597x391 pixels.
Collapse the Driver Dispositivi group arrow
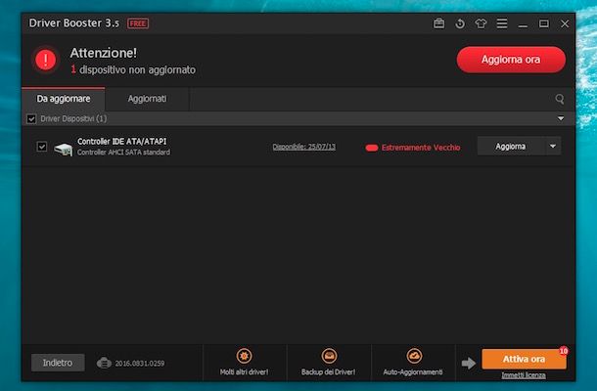click(x=561, y=118)
